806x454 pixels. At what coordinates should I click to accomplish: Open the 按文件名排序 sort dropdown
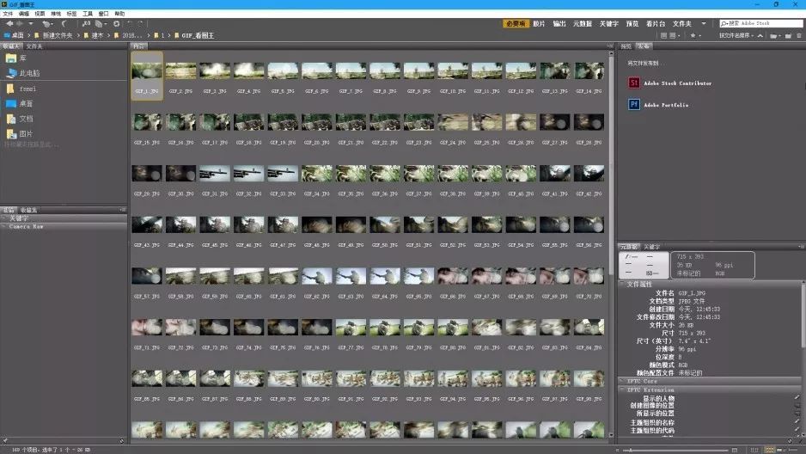(x=736, y=35)
